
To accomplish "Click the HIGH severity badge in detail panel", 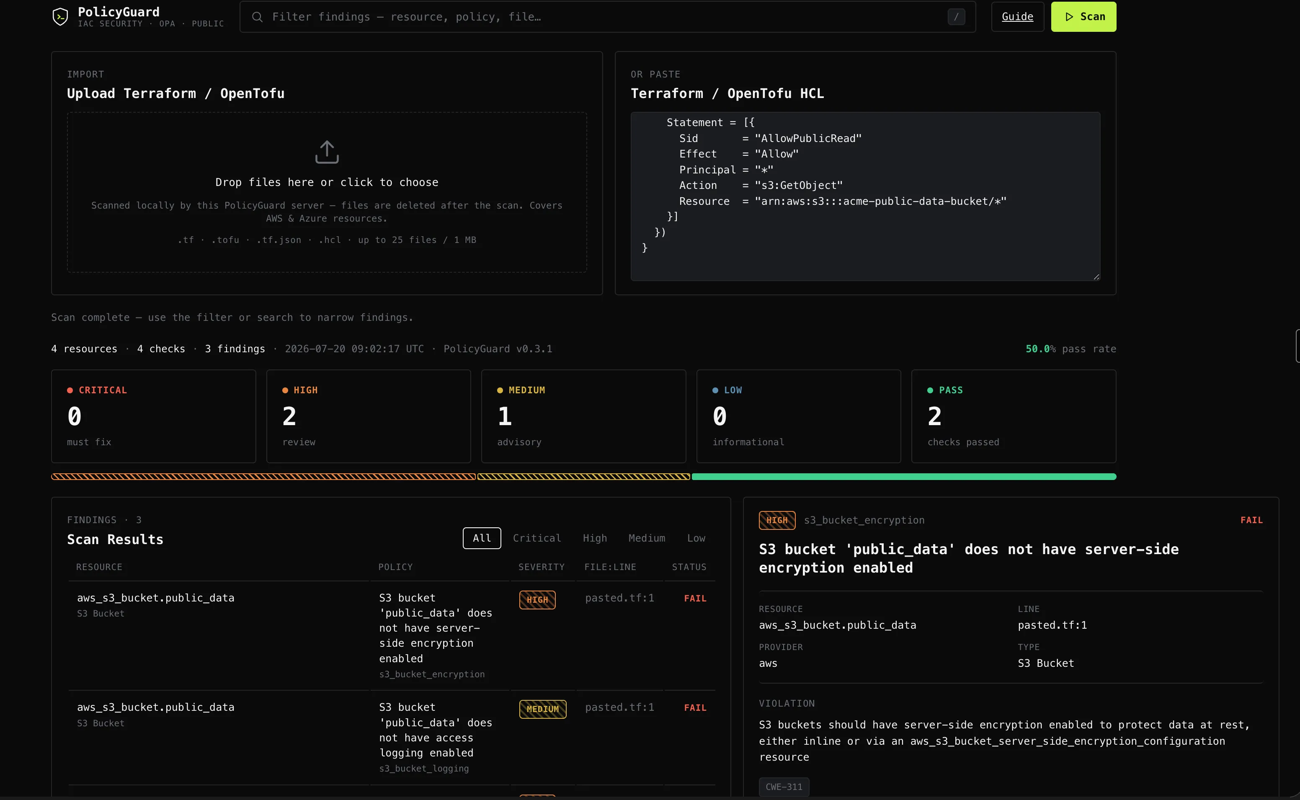I will coord(777,520).
